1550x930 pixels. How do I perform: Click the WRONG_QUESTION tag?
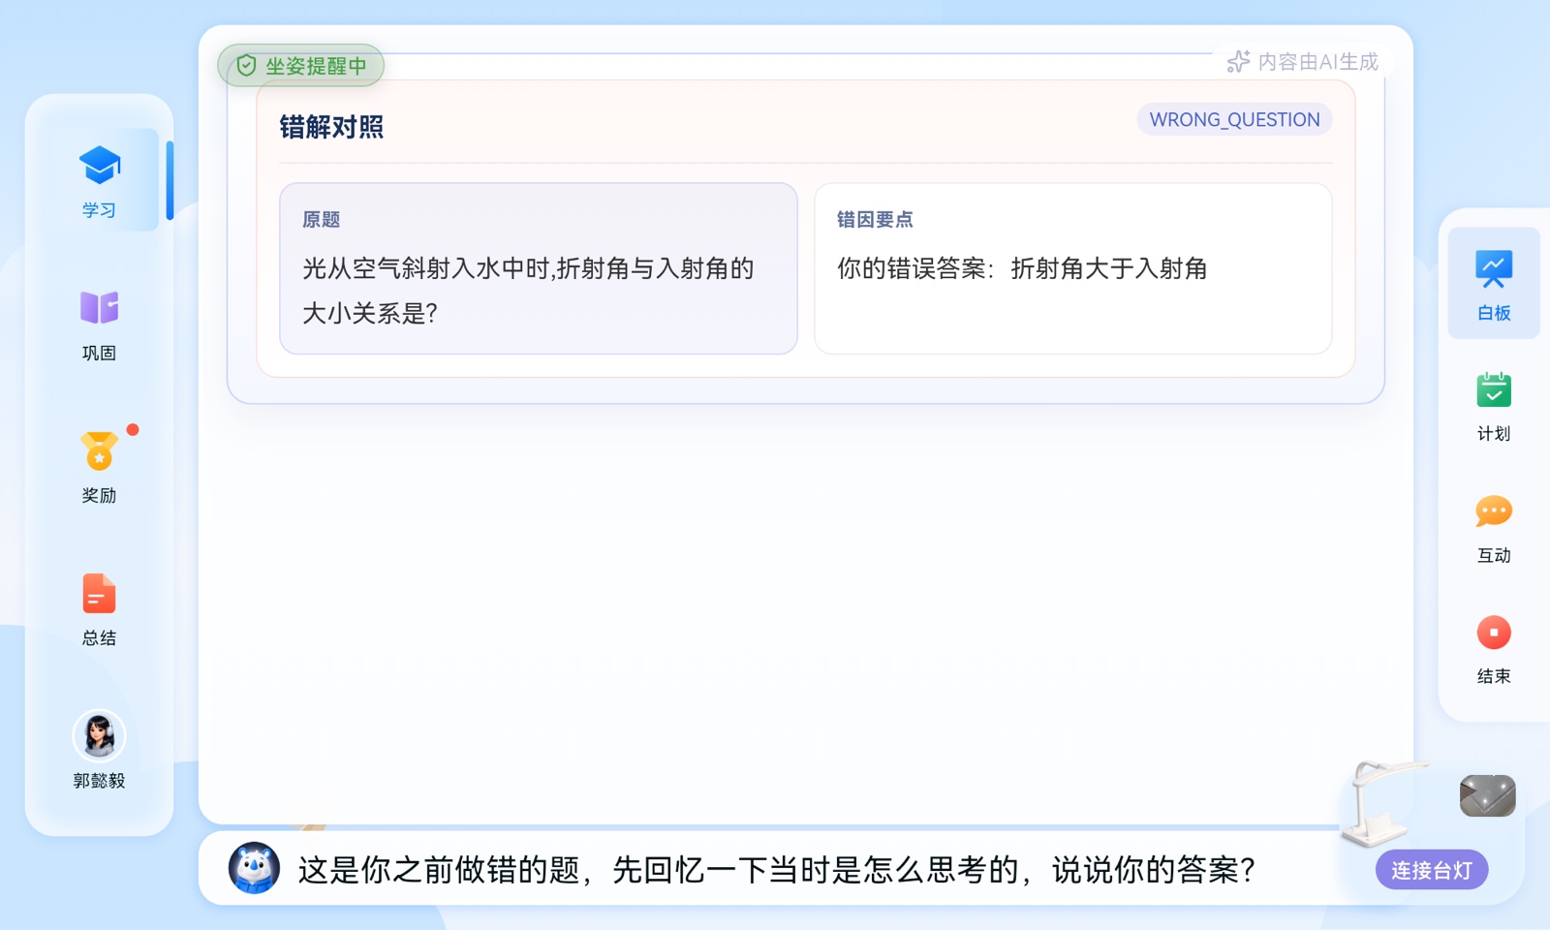coord(1234,119)
